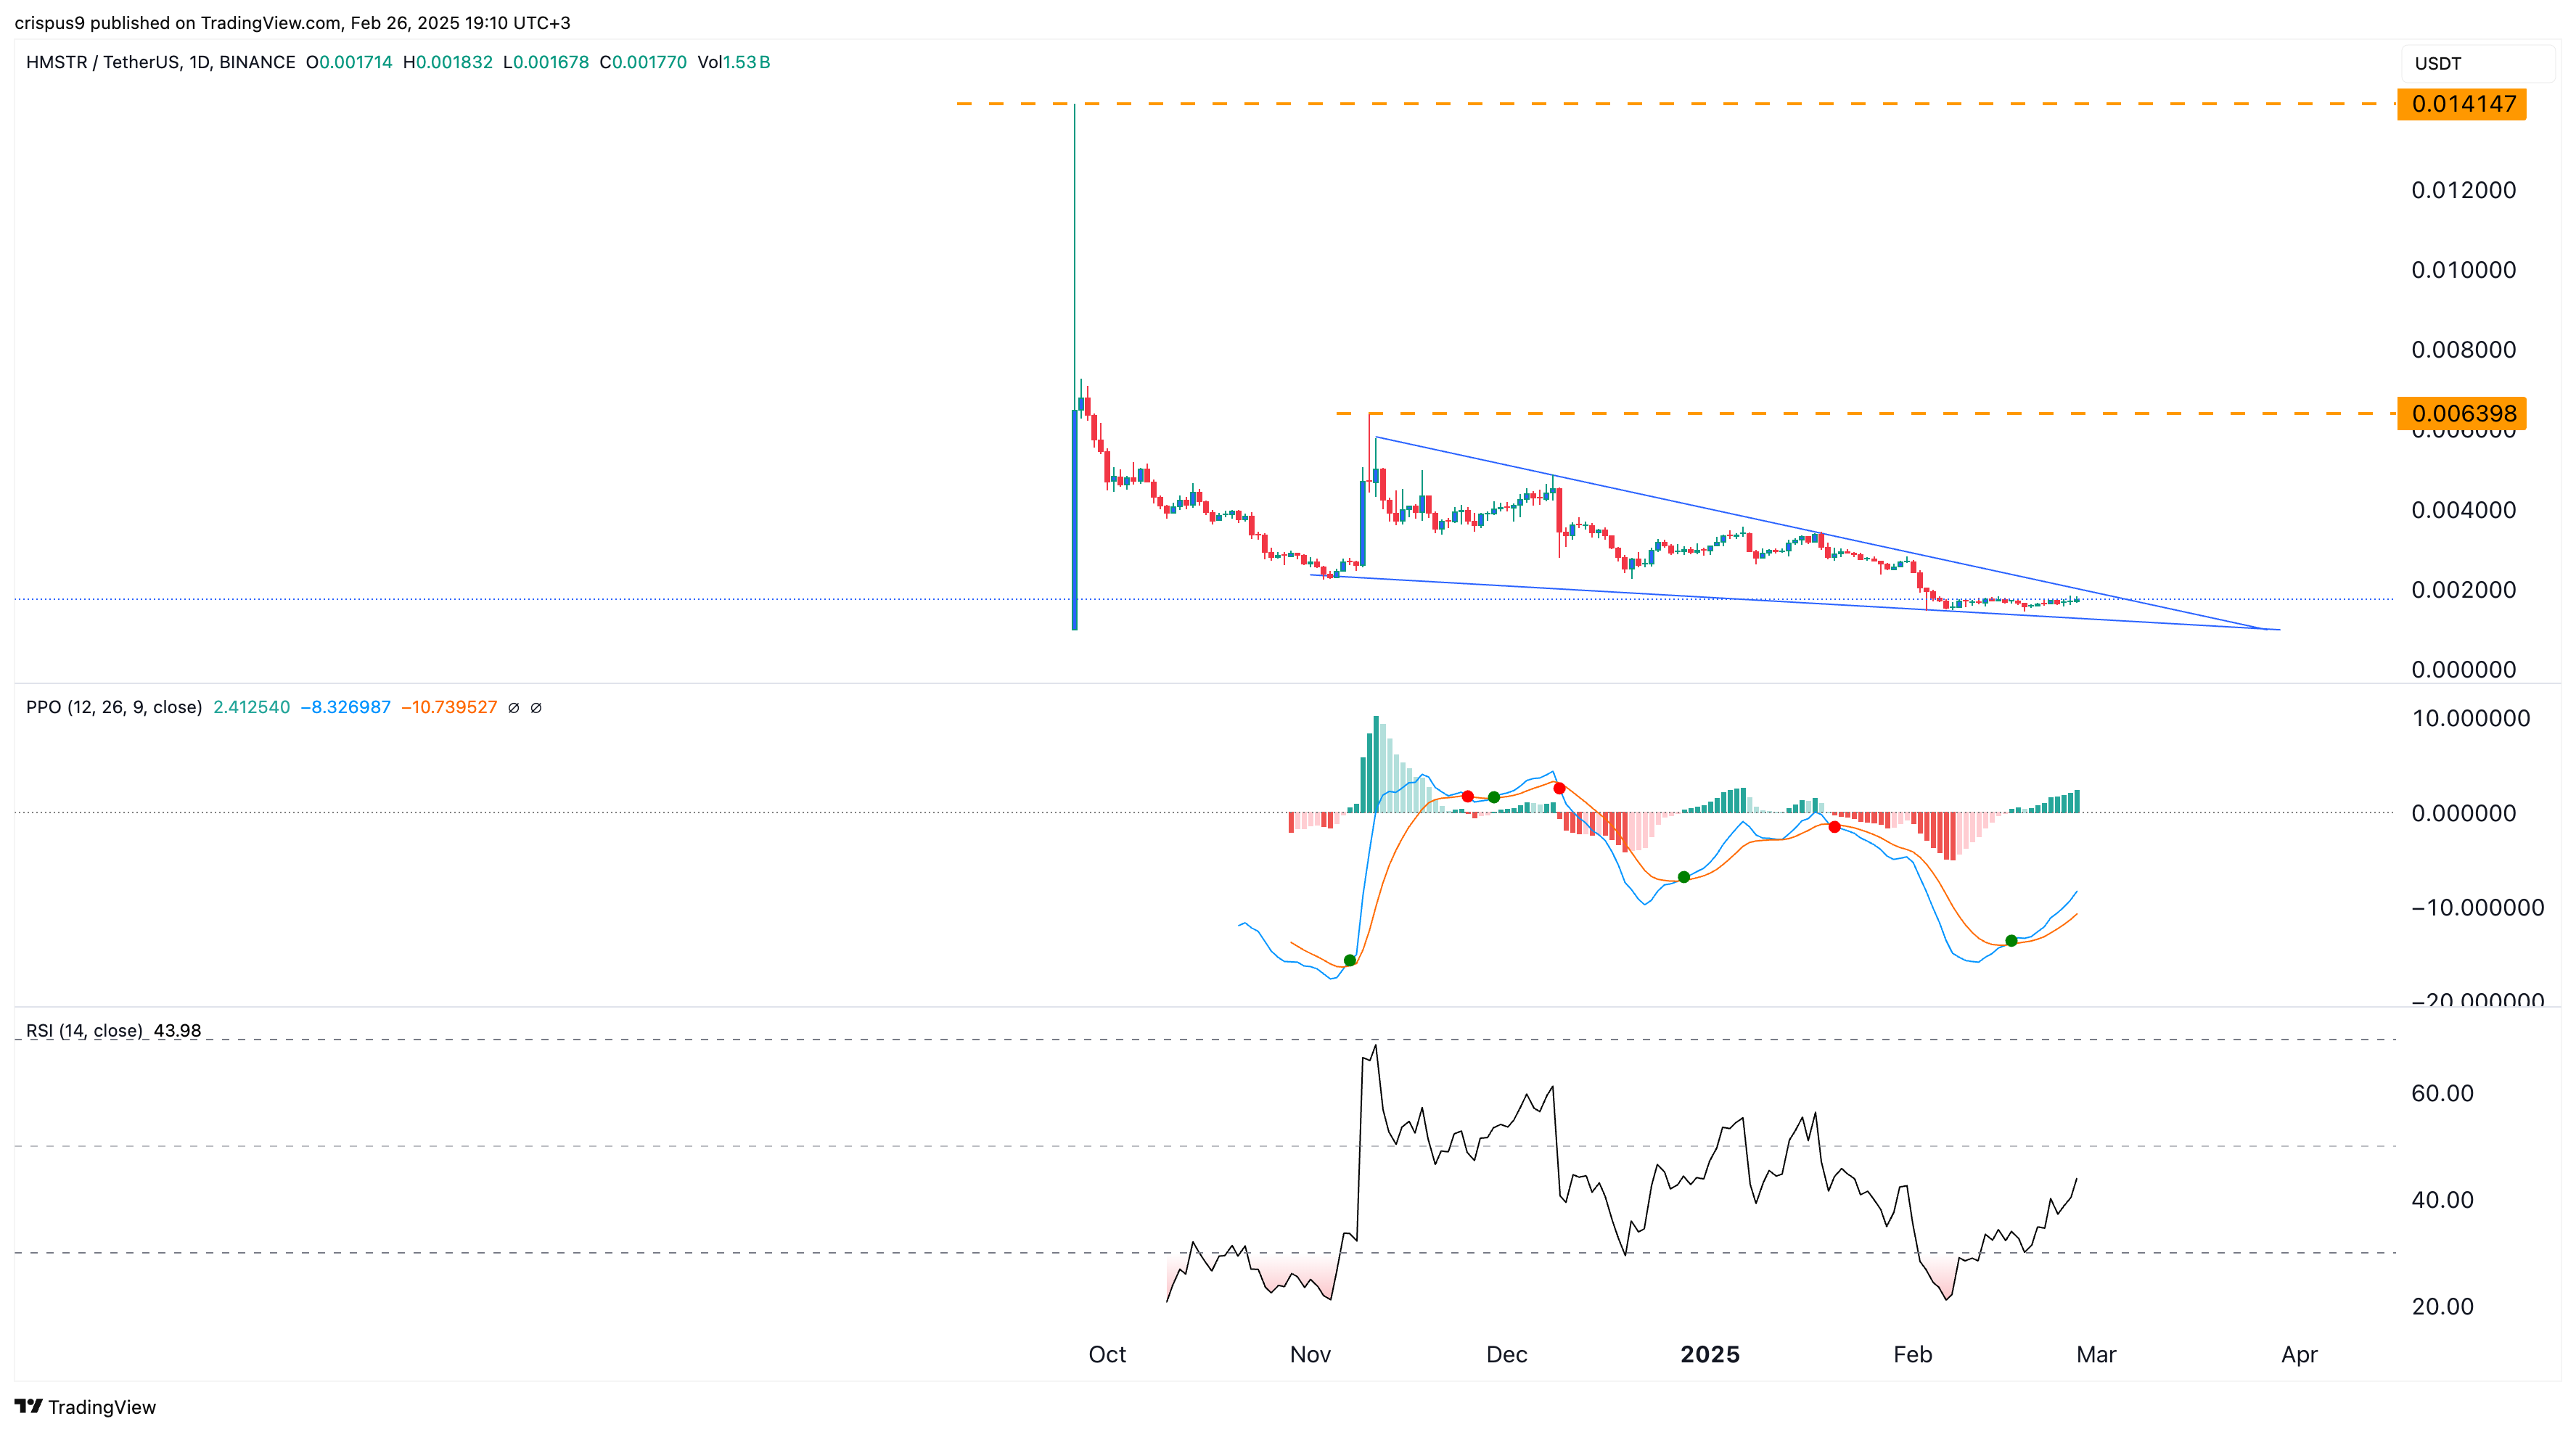Click the USDT currency label box

coord(2478,63)
